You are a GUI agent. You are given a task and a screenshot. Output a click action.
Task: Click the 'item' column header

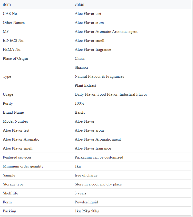click(36, 5)
